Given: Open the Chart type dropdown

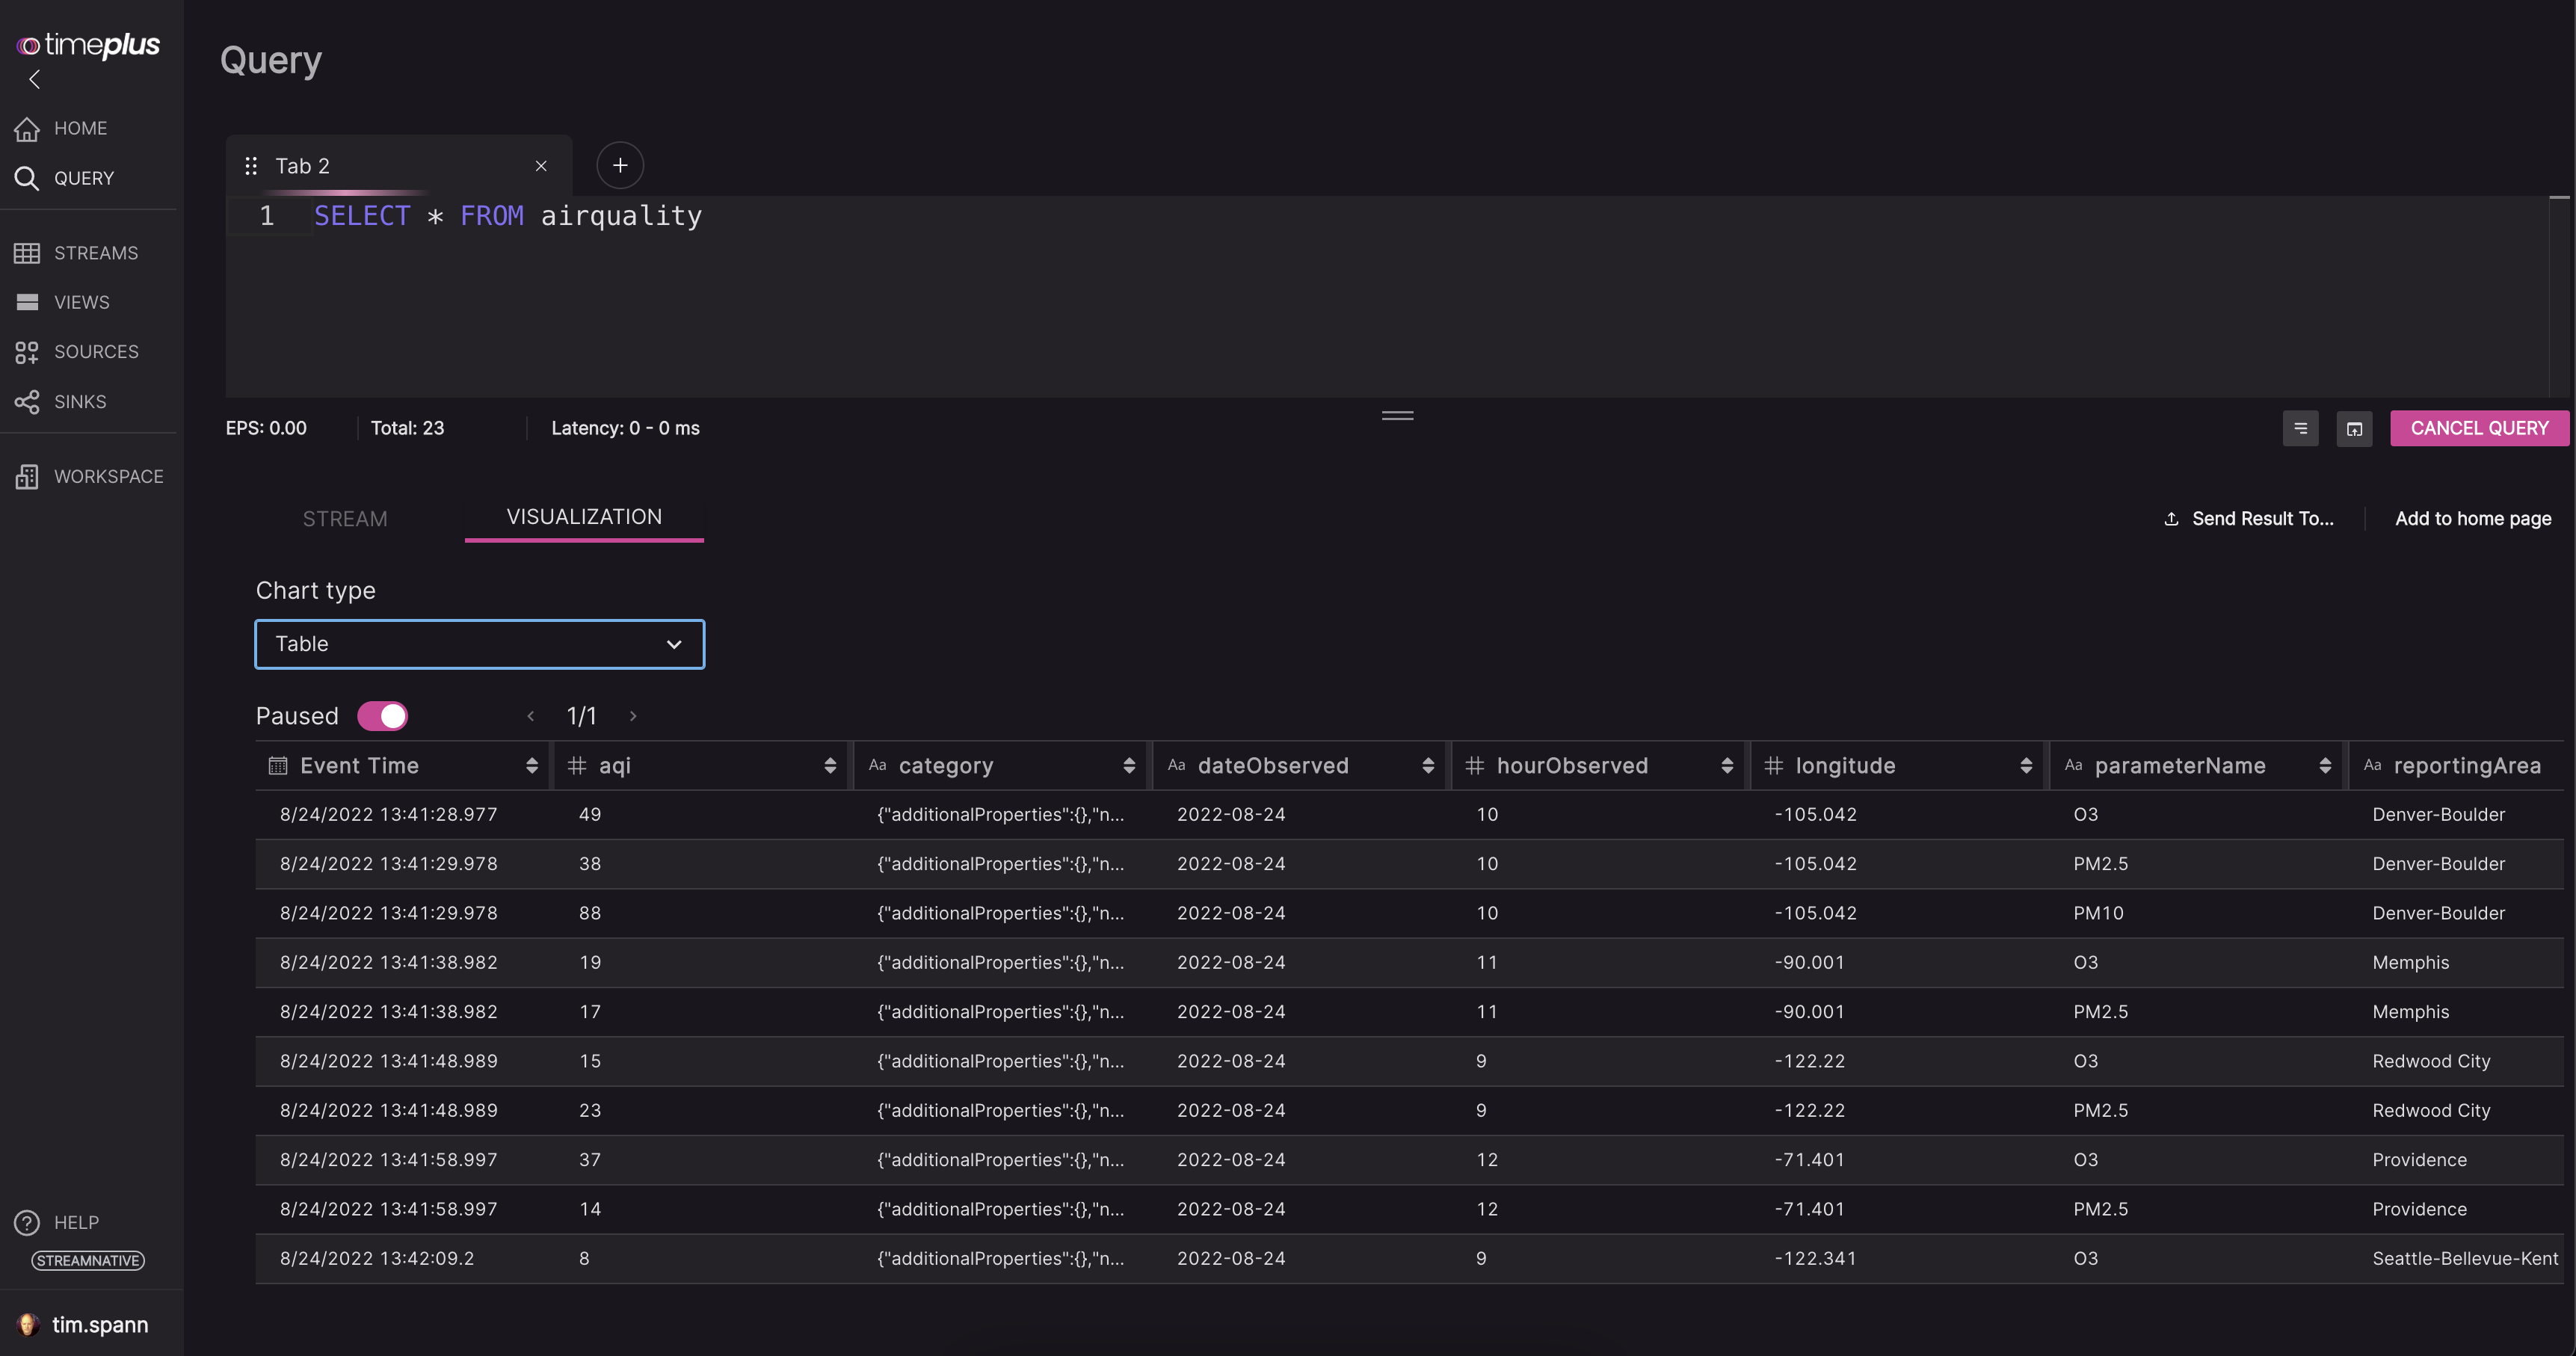Looking at the screenshot, I should coord(479,645).
